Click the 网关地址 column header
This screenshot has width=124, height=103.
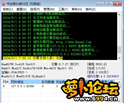click(x=25, y=82)
